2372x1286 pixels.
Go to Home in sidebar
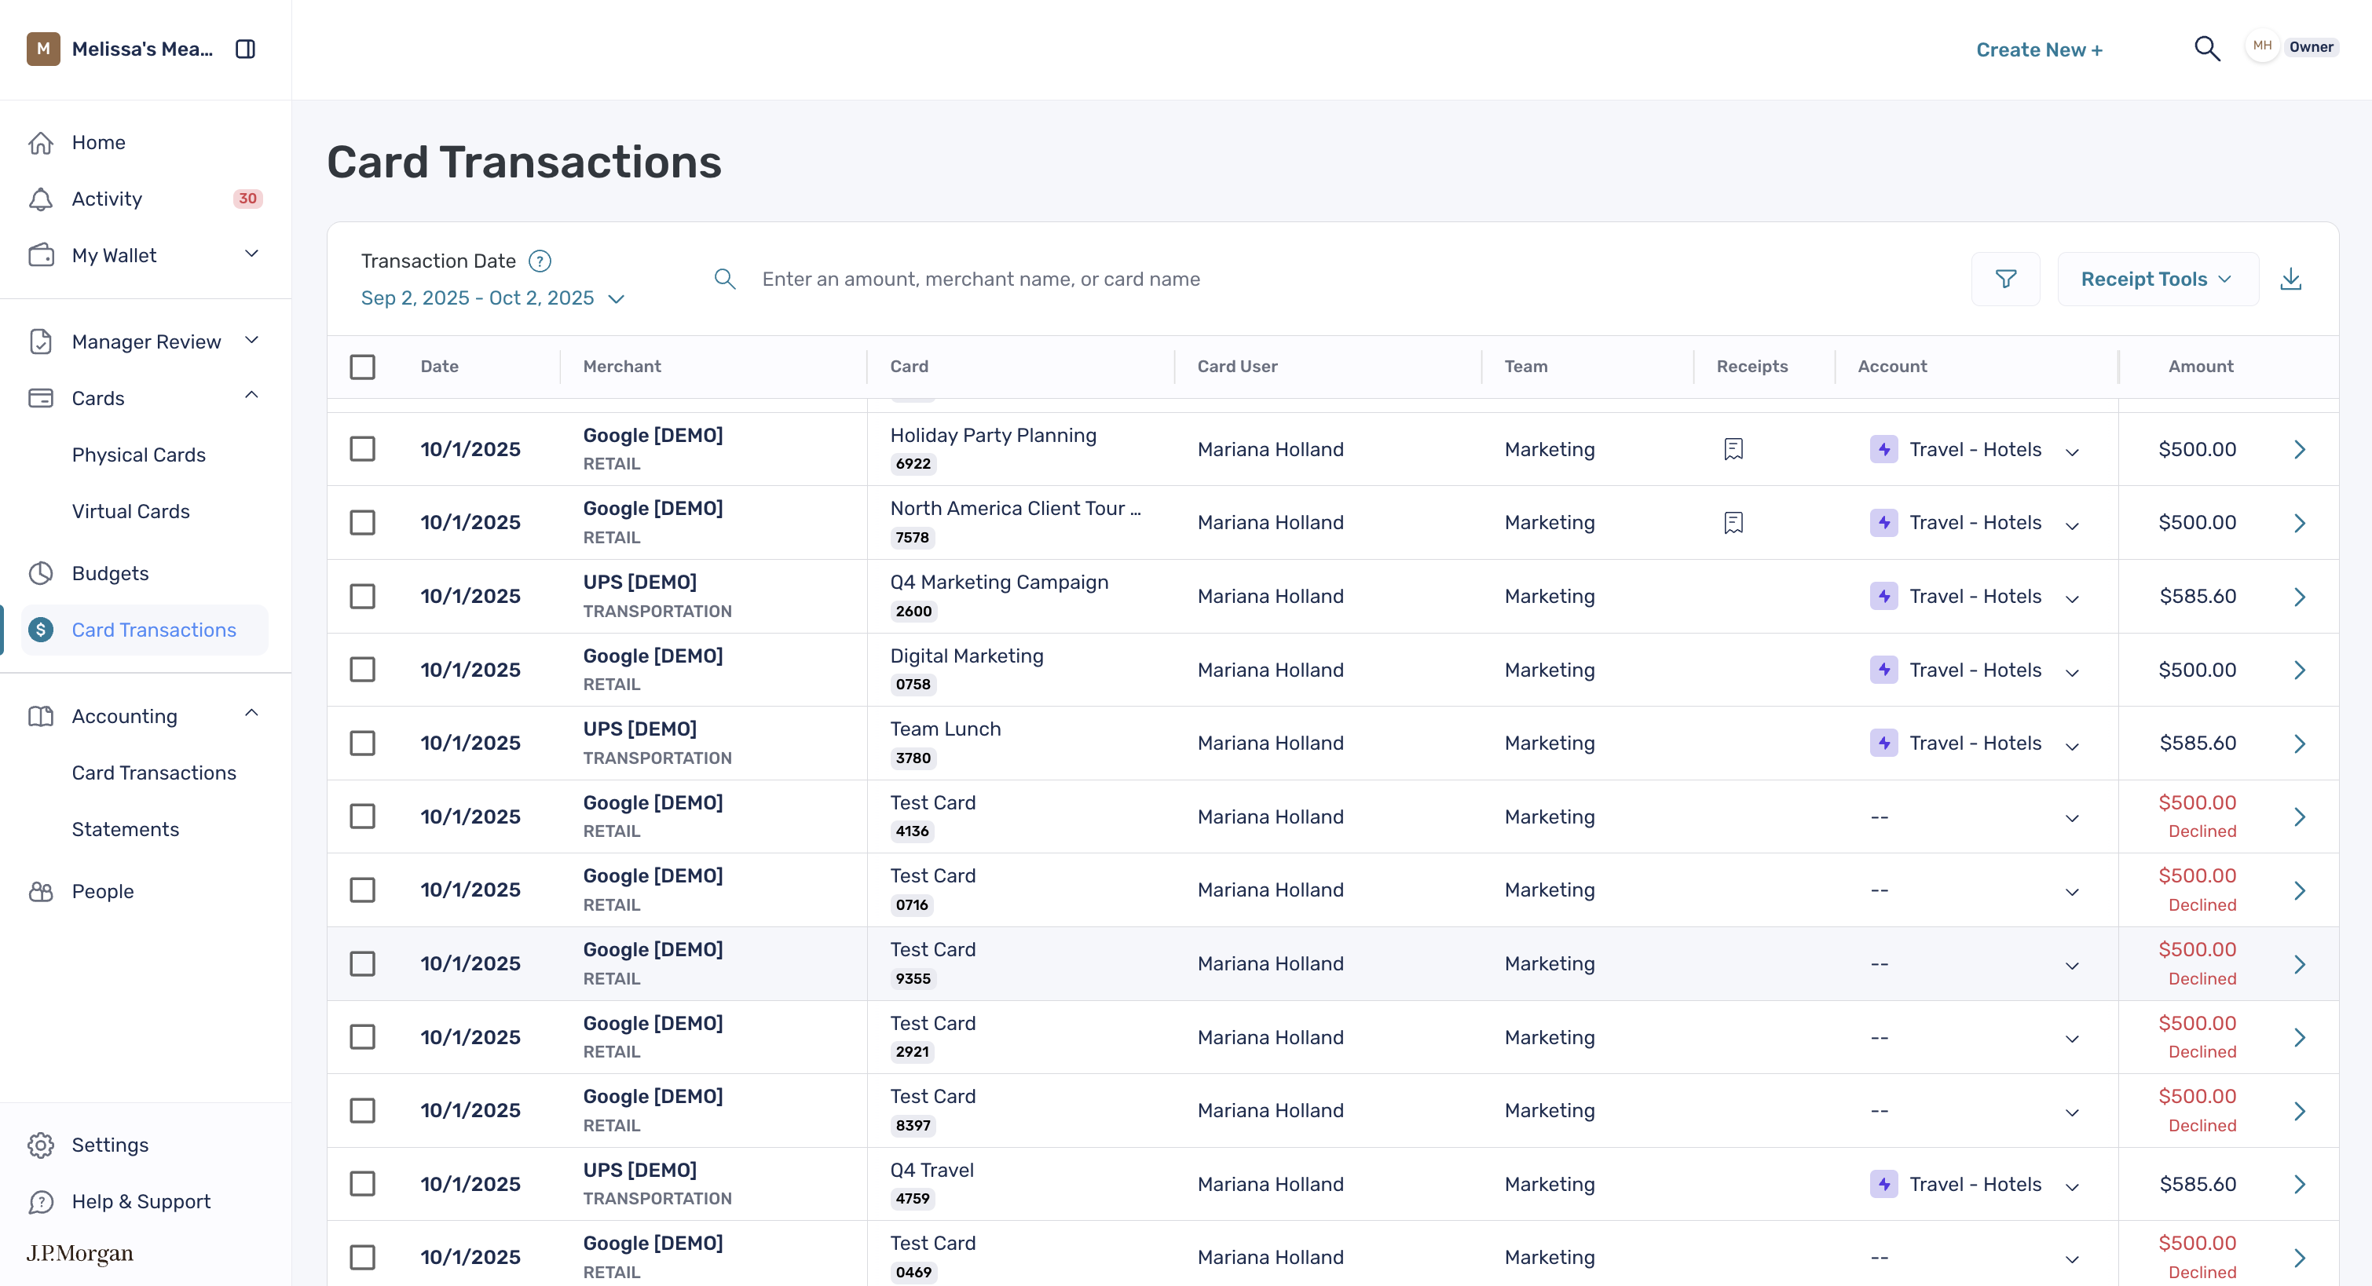point(98,143)
